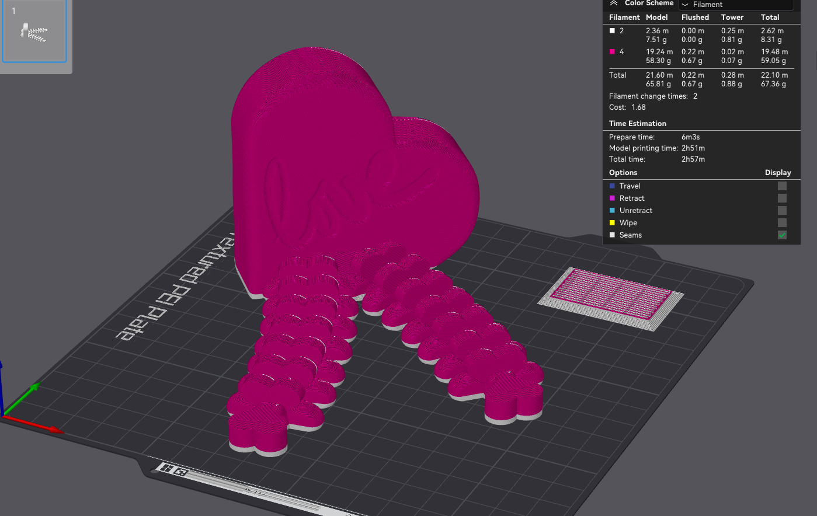The width and height of the screenshot is (817, 516).
Task: Enable the Travel display toggle
Action: (782, 186)
